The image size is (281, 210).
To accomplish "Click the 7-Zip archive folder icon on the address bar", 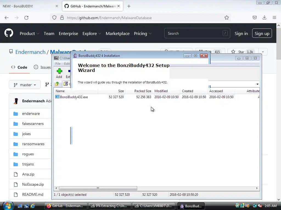I will (x=66, y=84).
